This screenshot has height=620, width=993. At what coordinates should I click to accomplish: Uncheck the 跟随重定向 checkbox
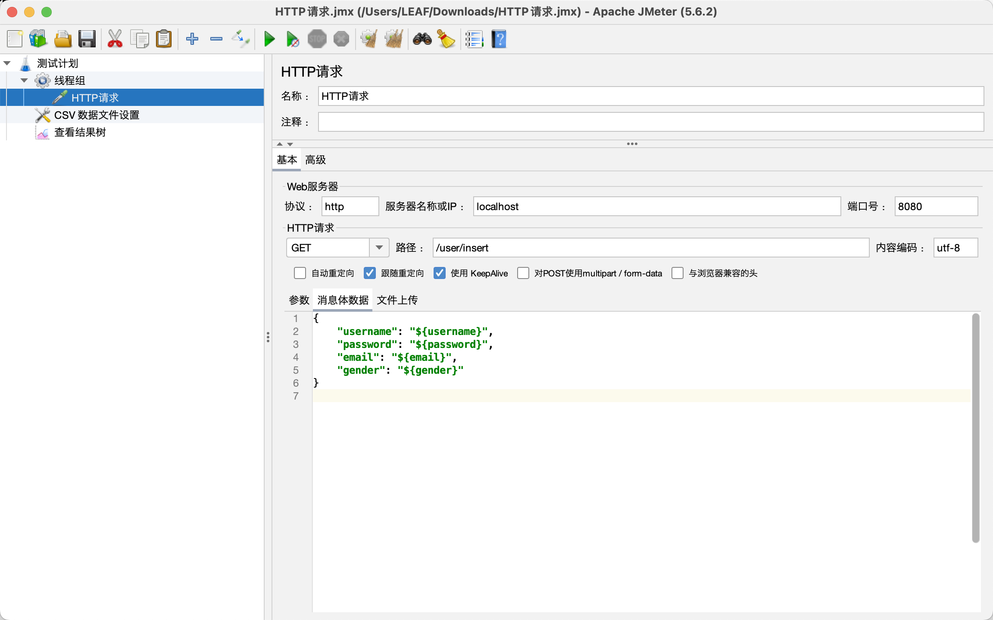[x=370, y=273]
